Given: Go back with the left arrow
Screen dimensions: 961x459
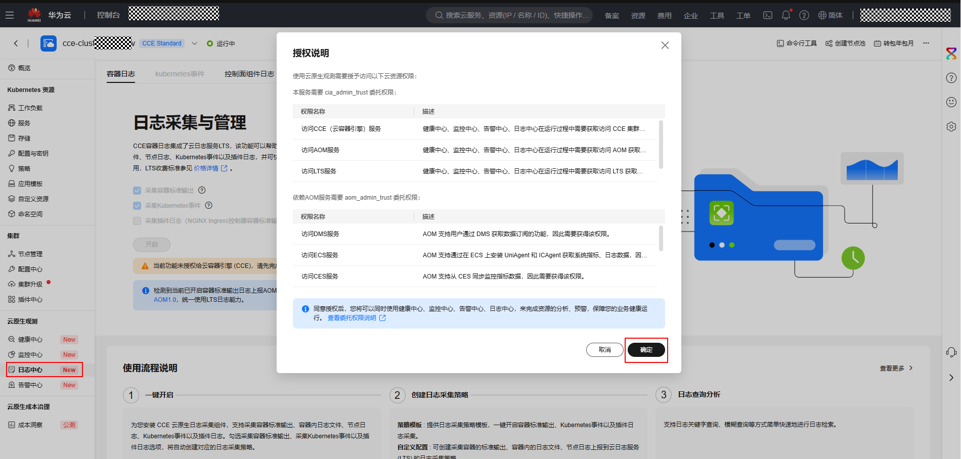Looking at the screenshot, I should click(x=16, y=43).
